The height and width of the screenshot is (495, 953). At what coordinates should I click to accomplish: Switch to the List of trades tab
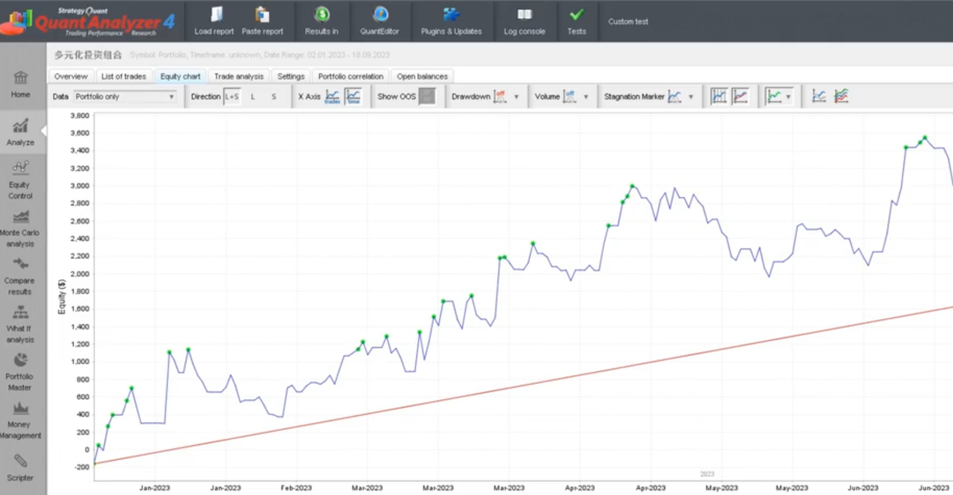(123, 76)
